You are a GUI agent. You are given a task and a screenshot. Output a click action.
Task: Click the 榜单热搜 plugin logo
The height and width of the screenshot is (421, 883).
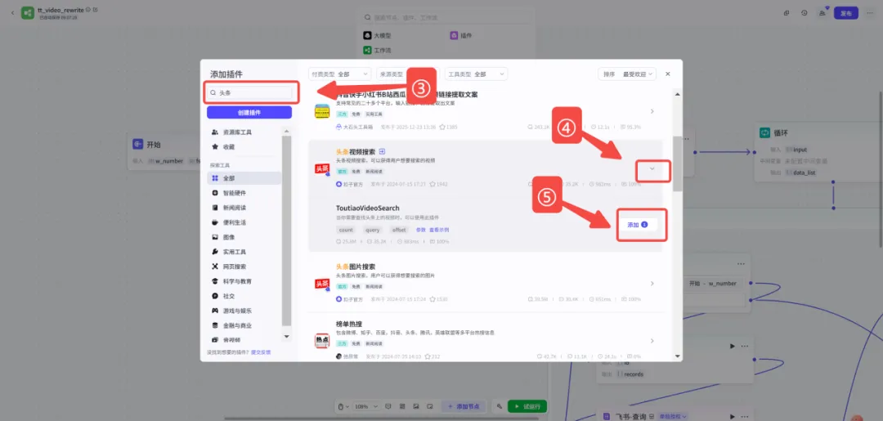tap(322, 341)
